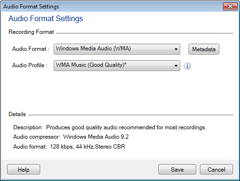
Task: Click the info icon beside Audio Profile
Action: (x=187, y=66)
